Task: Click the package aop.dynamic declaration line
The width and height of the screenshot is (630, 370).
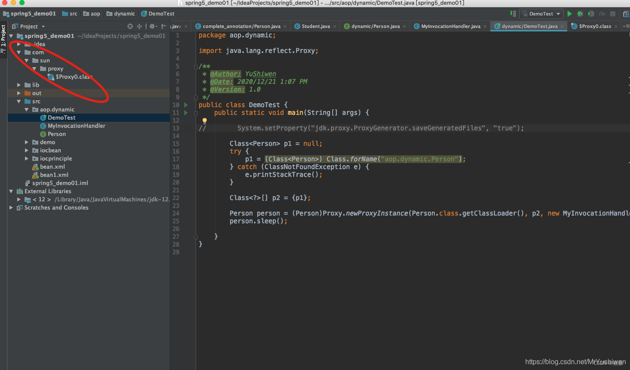Action: click(237, 35)
